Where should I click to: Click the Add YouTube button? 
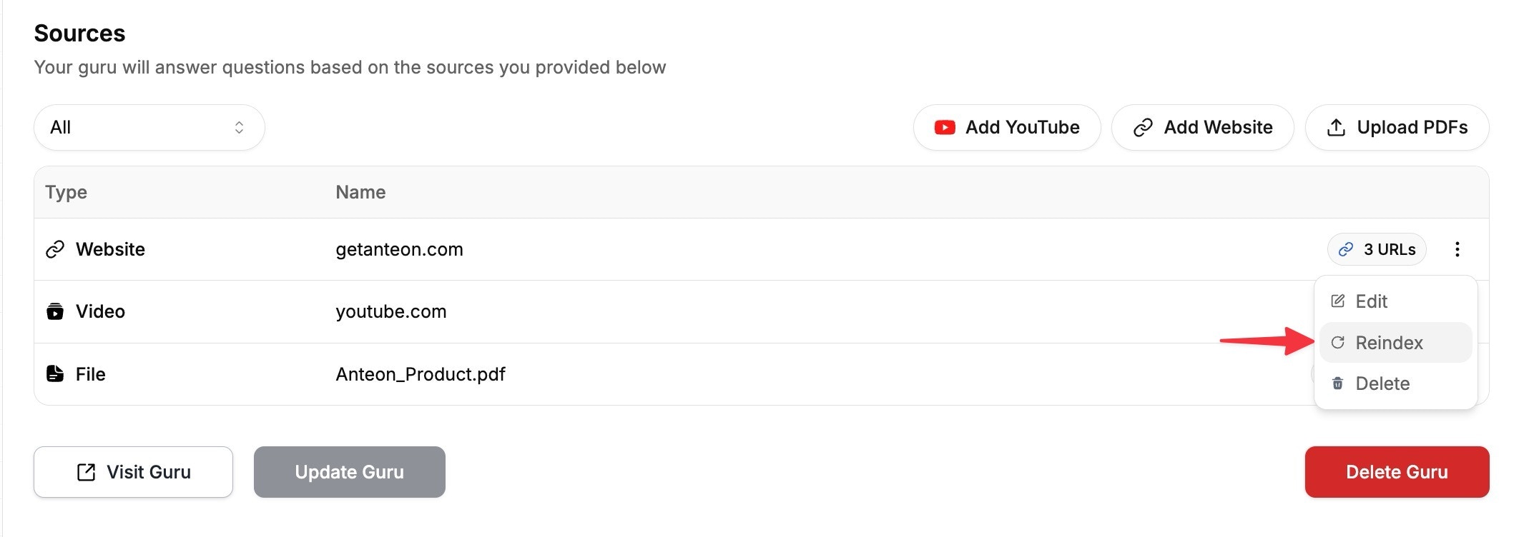pyautogui.click(x=1007, y=127)
